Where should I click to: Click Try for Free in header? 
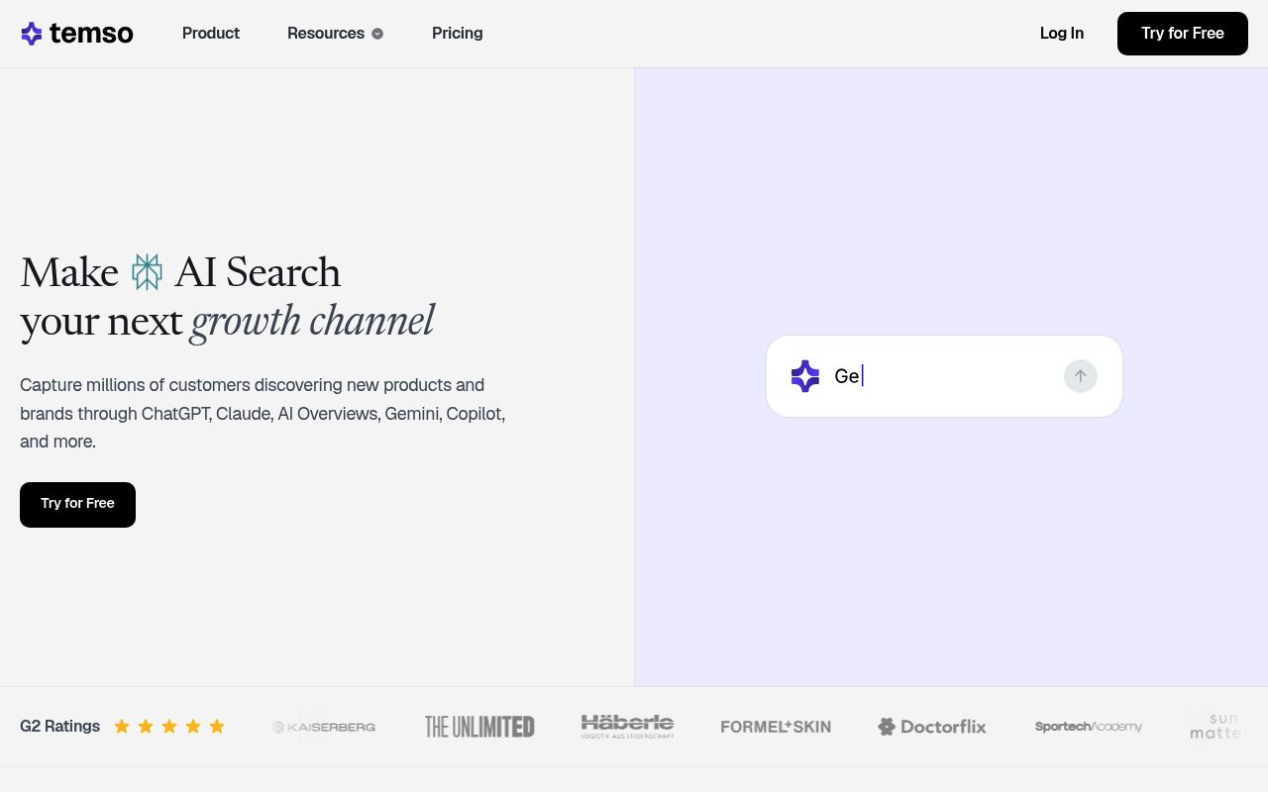[x=1183, y=34]
